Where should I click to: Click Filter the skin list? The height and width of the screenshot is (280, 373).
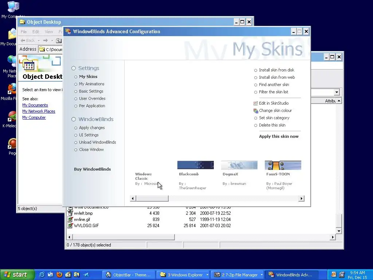274,92
